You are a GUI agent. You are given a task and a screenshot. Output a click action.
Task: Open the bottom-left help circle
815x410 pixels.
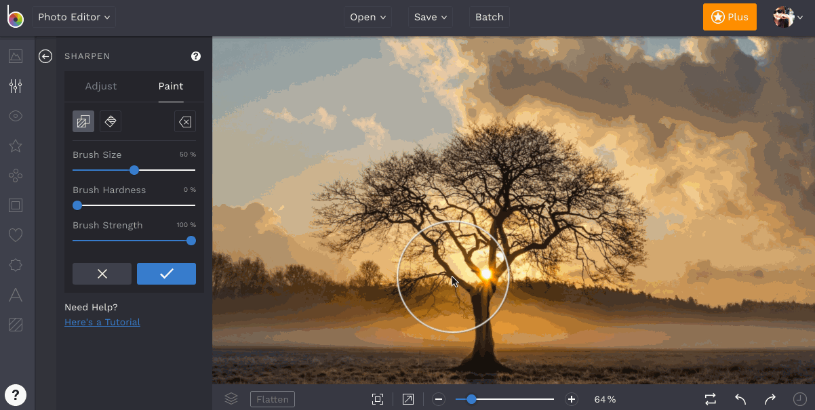pyautogui.click(x=16, y=394)
